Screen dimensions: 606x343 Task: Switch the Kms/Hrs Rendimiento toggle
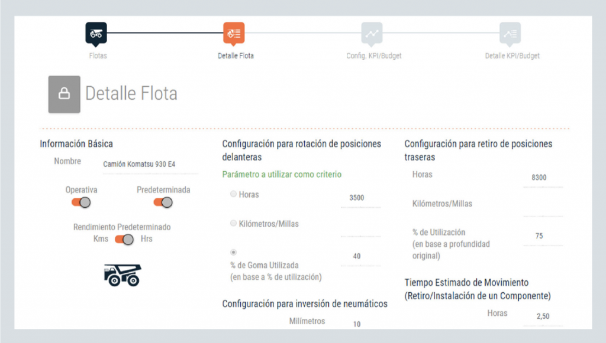[124, 239]
